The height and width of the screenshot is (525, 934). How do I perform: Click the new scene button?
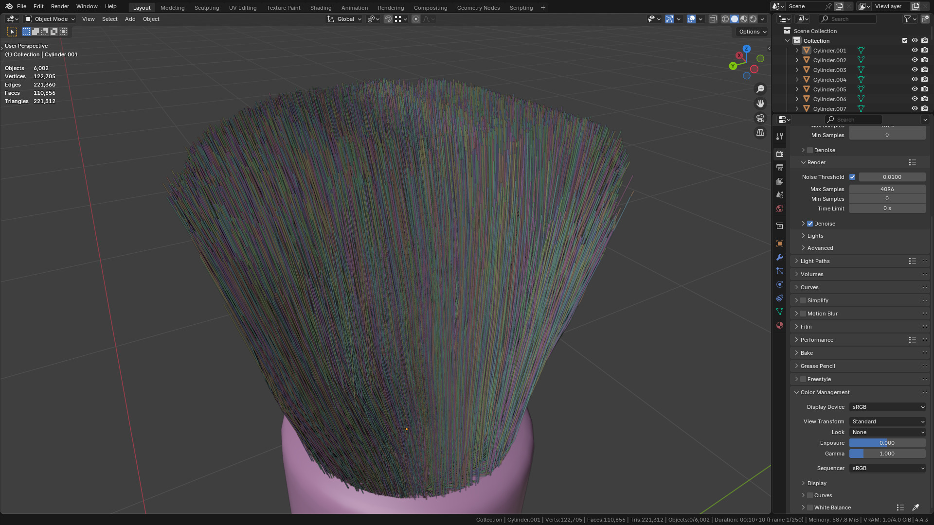tap(839, 6)
